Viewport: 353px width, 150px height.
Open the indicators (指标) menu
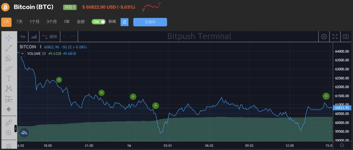tap(50, 37)
